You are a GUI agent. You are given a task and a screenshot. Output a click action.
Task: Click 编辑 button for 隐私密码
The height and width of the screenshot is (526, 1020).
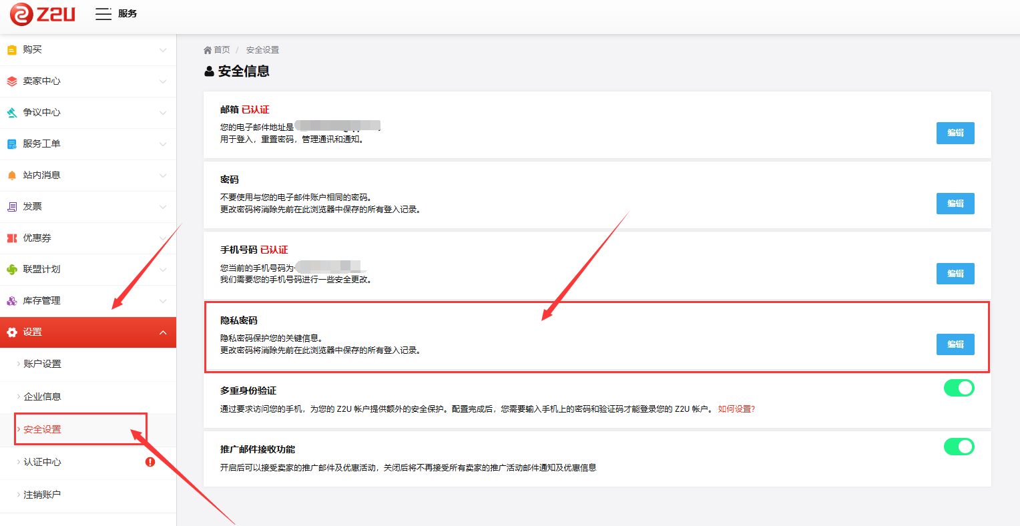pos(955,344)
